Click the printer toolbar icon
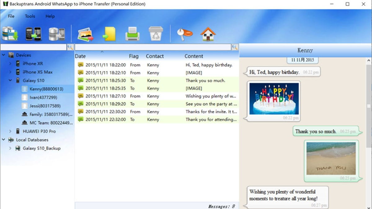 click(x=132, y=34)
